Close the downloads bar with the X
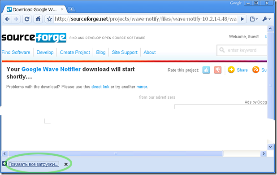This screenshot has width=277, height=175. pyautogui.click(x=66, y=164)
